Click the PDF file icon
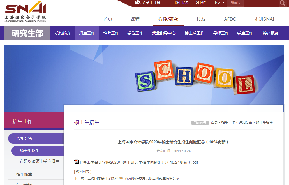The width and height of the screenshot is (289, 185). click(x=77, y=161)
